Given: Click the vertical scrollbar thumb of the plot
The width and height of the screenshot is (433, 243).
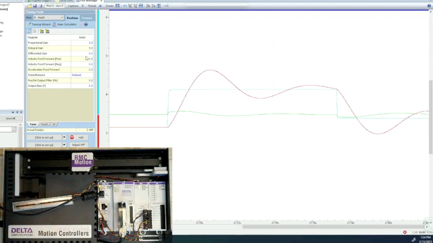Looking at the screenshot, I should coord(431,117).
